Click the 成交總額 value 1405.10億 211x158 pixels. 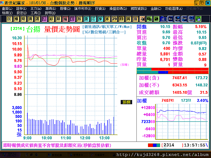pyautogui.click(x=182, y=92)
